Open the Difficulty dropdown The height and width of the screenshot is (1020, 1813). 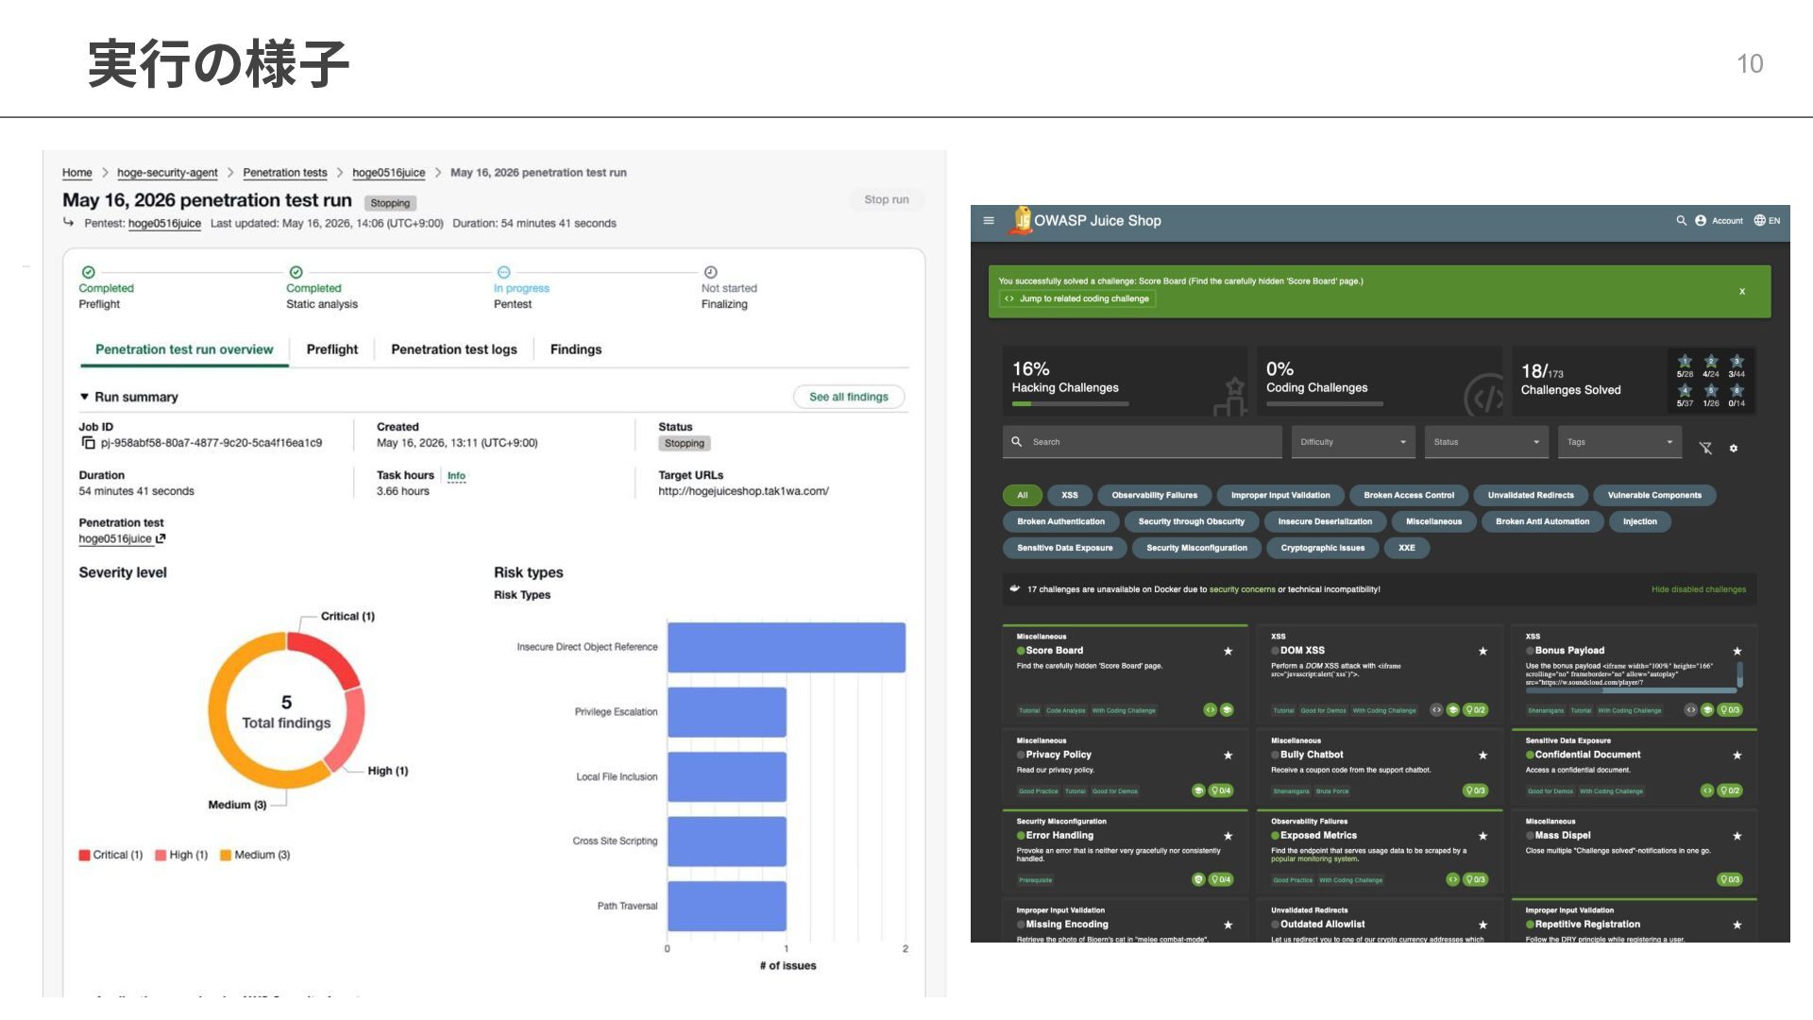tap(1352, 442)
